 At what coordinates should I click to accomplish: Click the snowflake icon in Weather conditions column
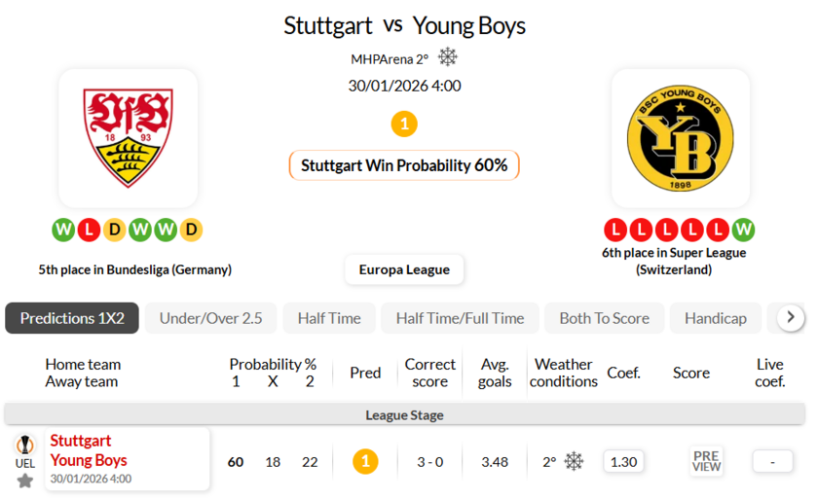[574, 462]
